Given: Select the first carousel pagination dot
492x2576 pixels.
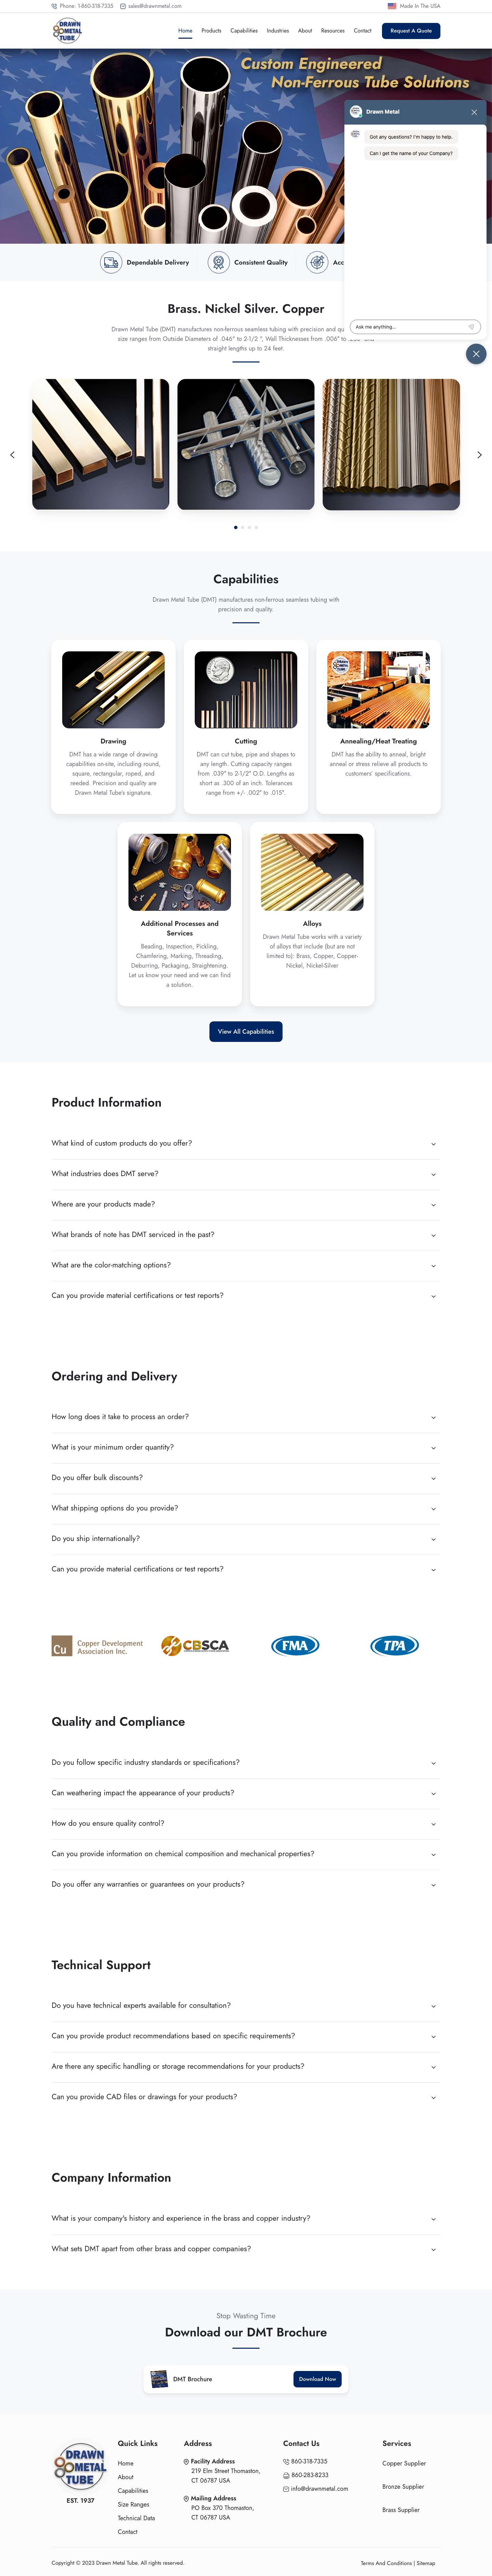Looking at the screenshot, I should [235, 527].
